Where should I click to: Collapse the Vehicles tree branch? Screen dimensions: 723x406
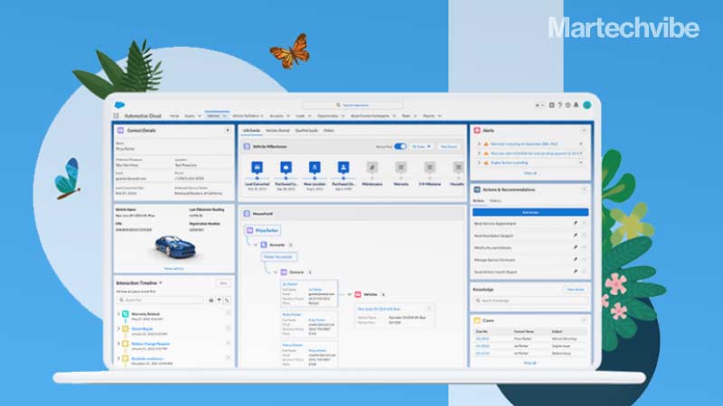tap(350, 294)
